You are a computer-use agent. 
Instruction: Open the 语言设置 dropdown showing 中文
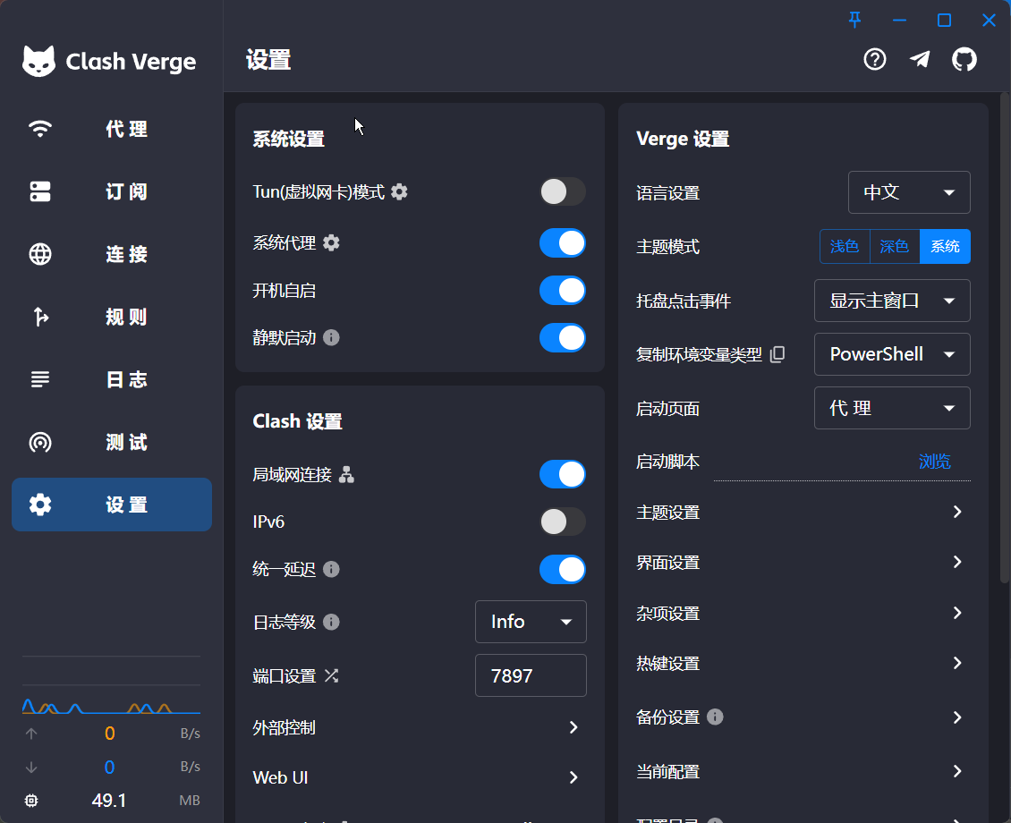point(908,192)
